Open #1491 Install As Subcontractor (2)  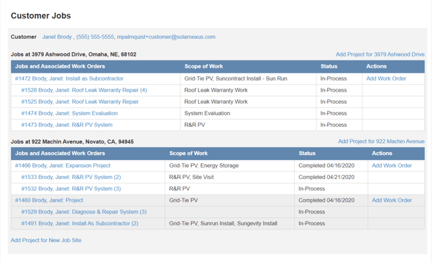click(80, 223)
